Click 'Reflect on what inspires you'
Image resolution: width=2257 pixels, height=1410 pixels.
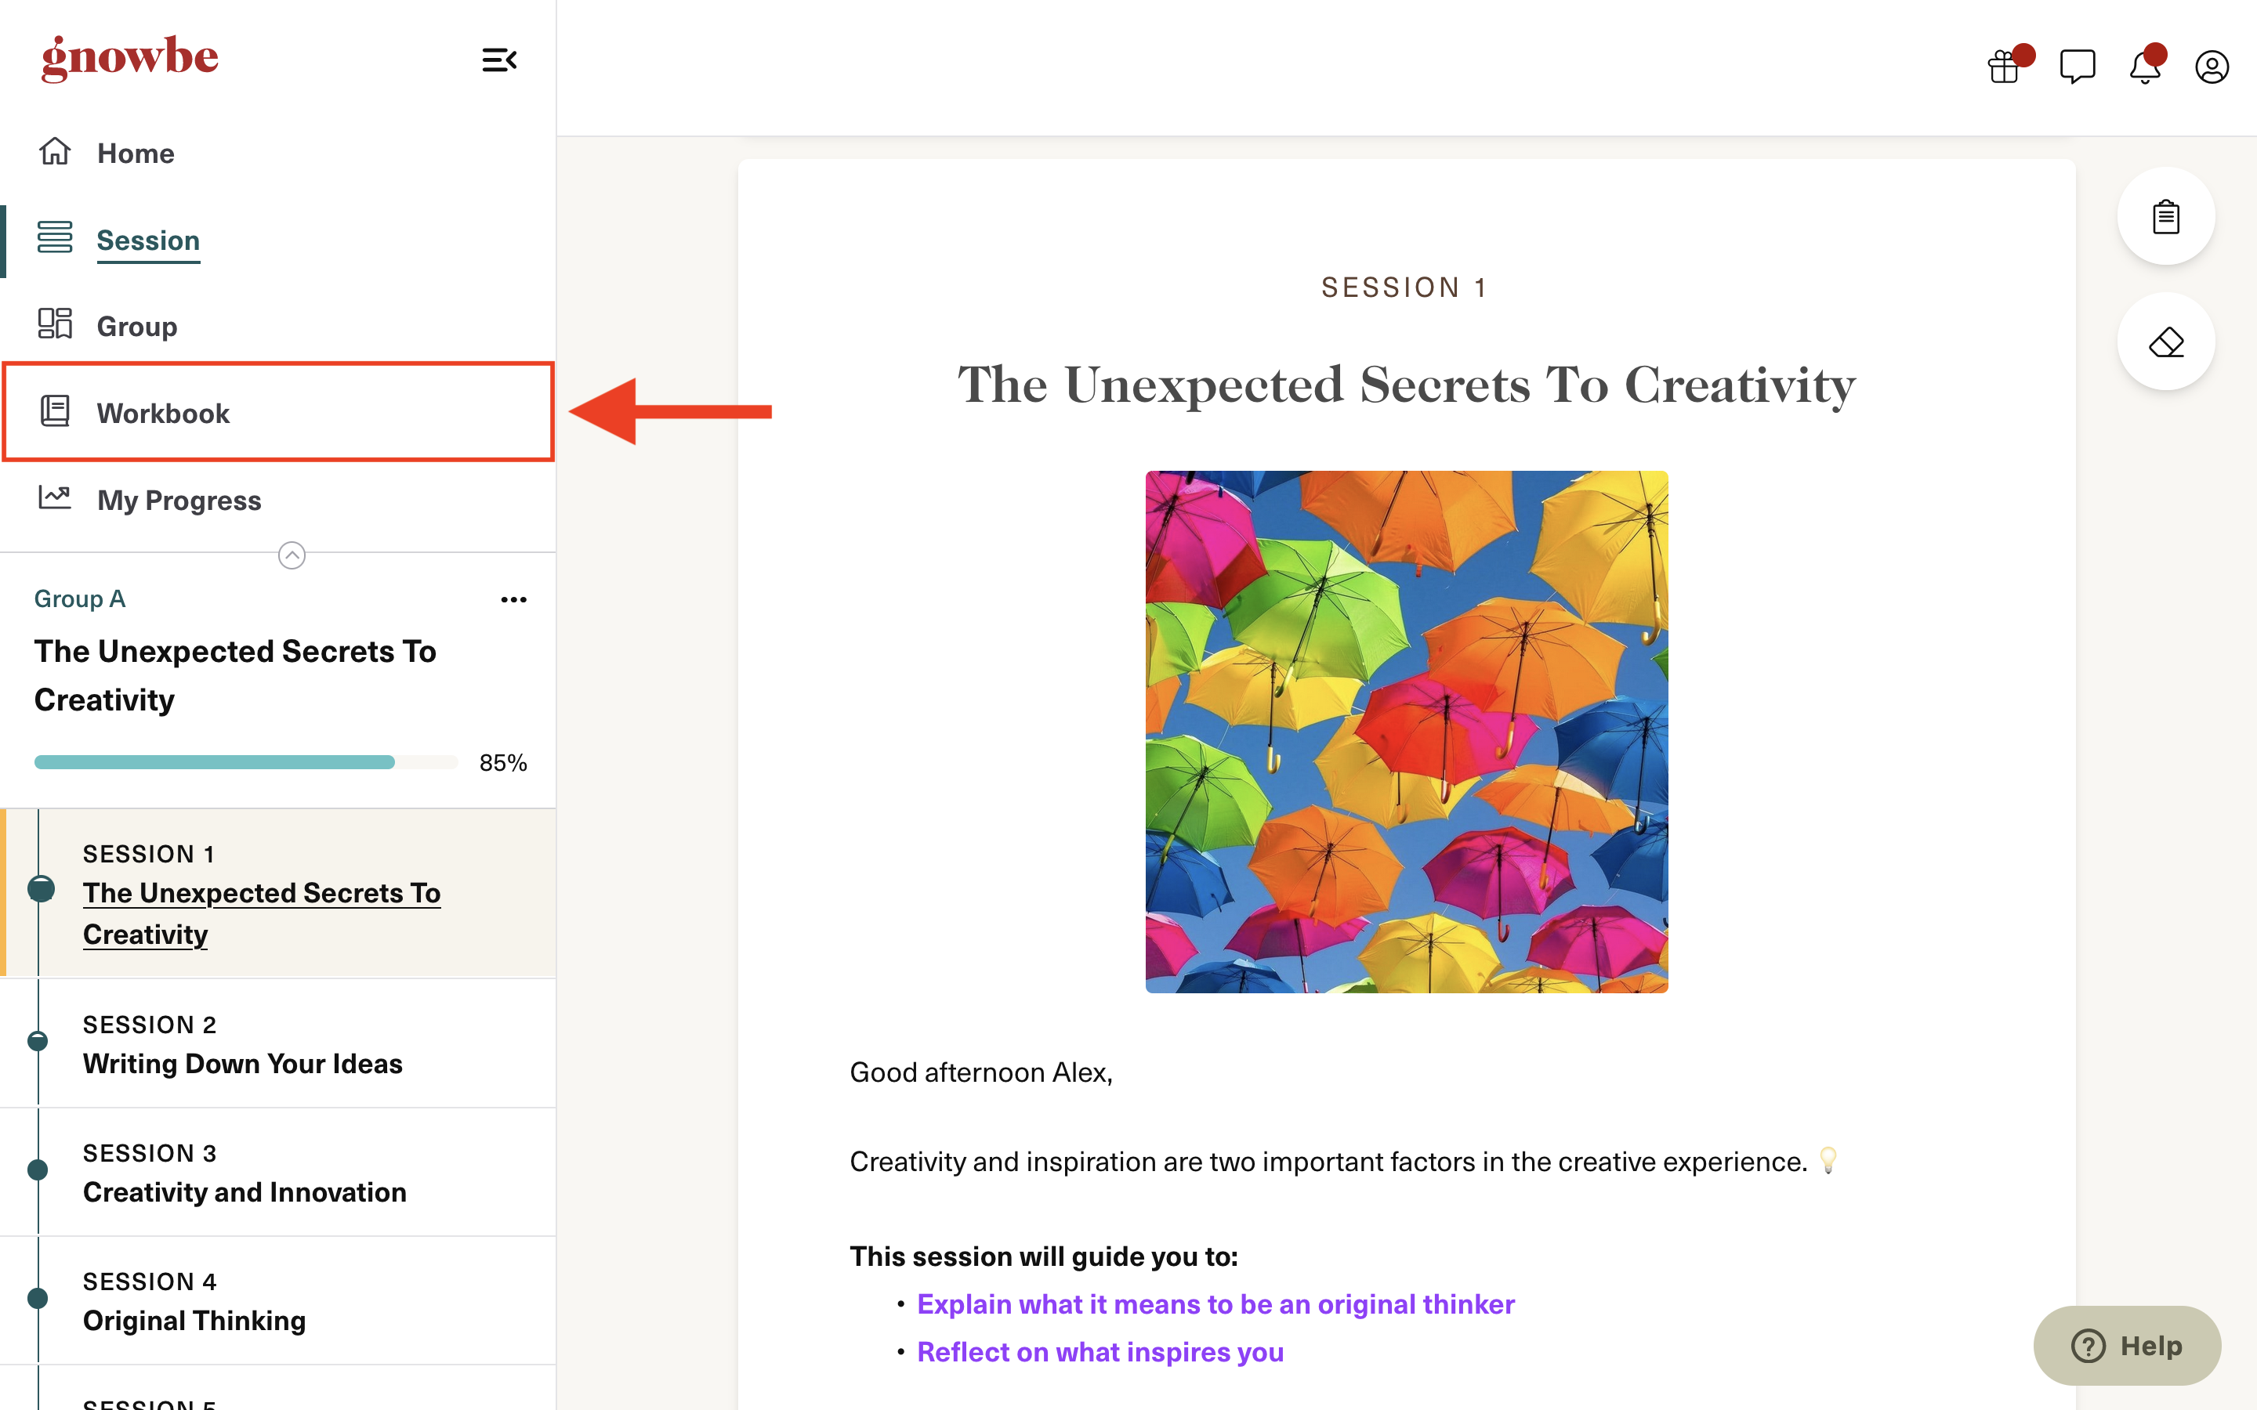click(1100, 1352)
